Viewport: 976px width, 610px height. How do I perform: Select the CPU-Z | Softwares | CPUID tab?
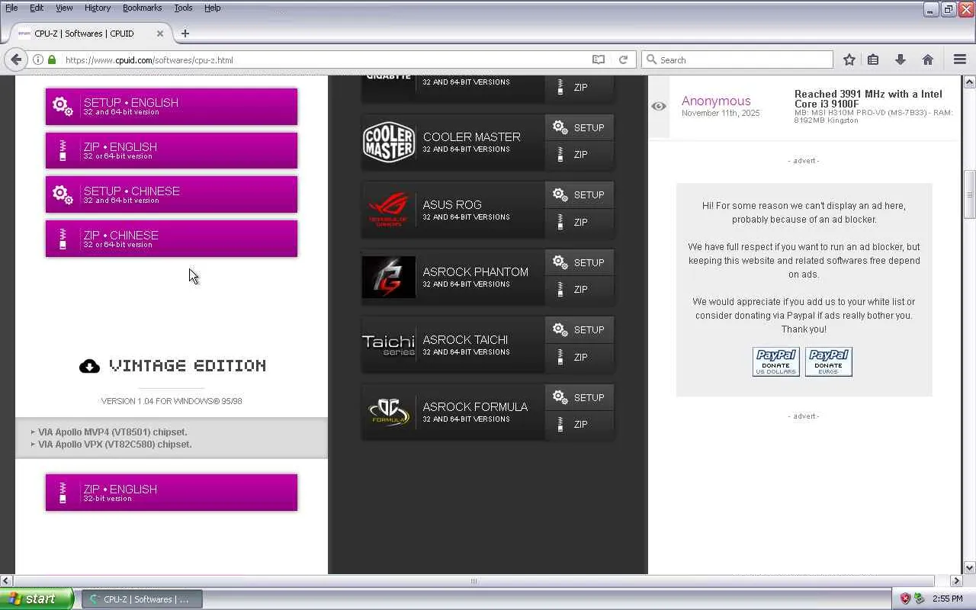(91, 34)
